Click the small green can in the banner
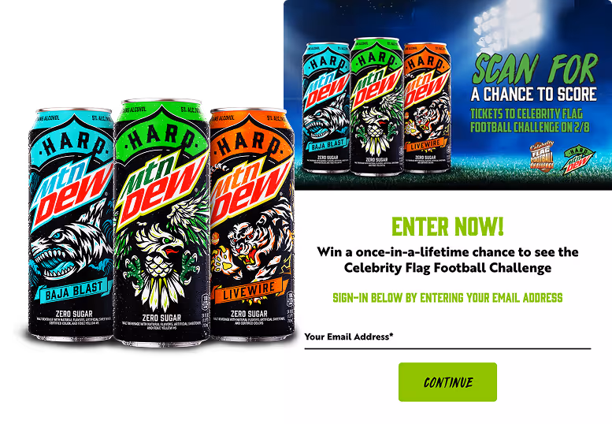 pos(376,106)
